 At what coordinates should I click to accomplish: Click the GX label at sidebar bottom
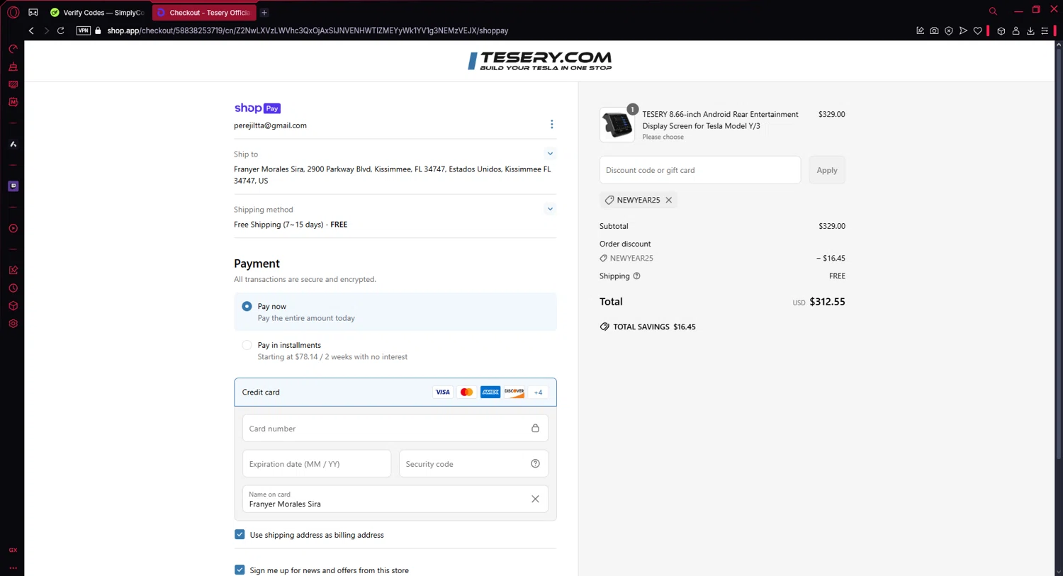(13, 550)
